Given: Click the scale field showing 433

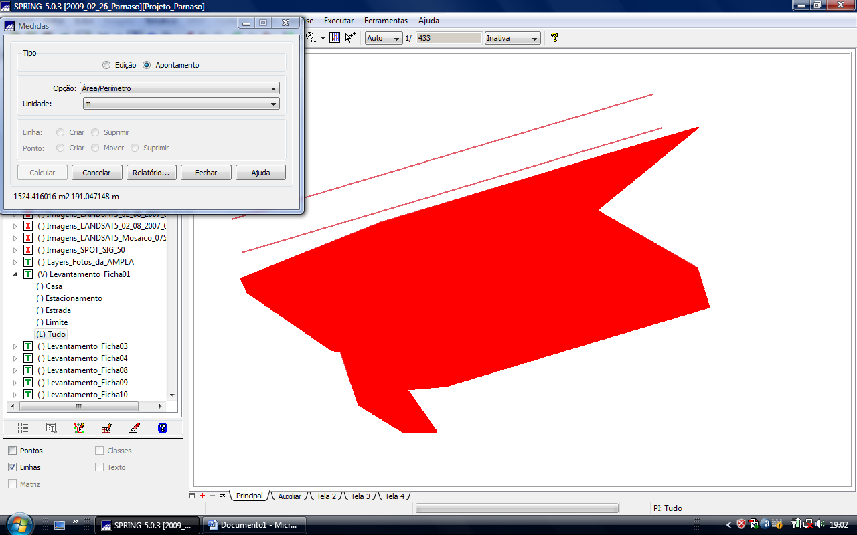Looking at the screenshot, I should tap(449, 38).
